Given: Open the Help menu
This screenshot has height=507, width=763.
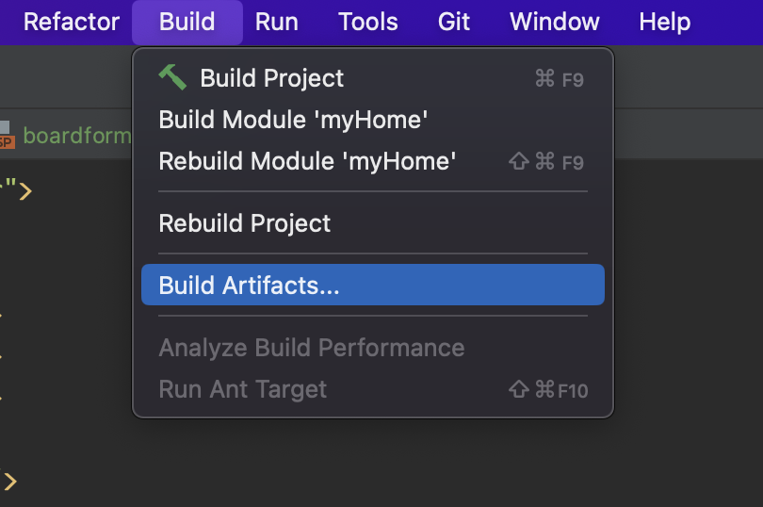Looking at the screenshot, I should [x=664, y=22].
